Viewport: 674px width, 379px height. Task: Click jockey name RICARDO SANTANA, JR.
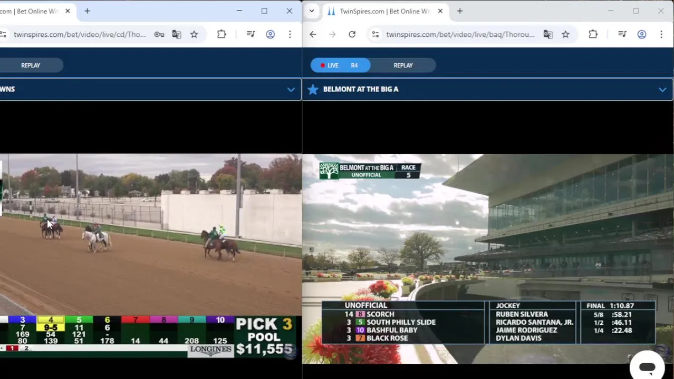(x=534, y=322)
